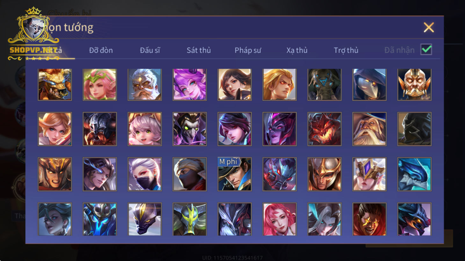Pick the blue ice dragon hero
The height and width of the screenshot is (261, 465).
[x=414, y=174]
